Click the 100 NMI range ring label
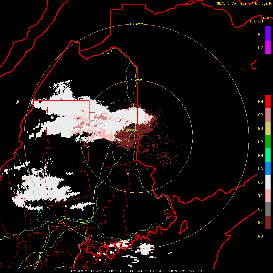 tap(136, 24)
